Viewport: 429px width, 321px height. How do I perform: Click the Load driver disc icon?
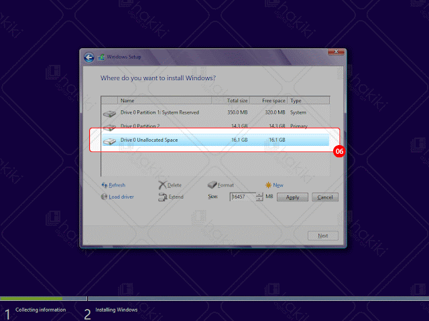pyautogui.click(x=104, y=197)
